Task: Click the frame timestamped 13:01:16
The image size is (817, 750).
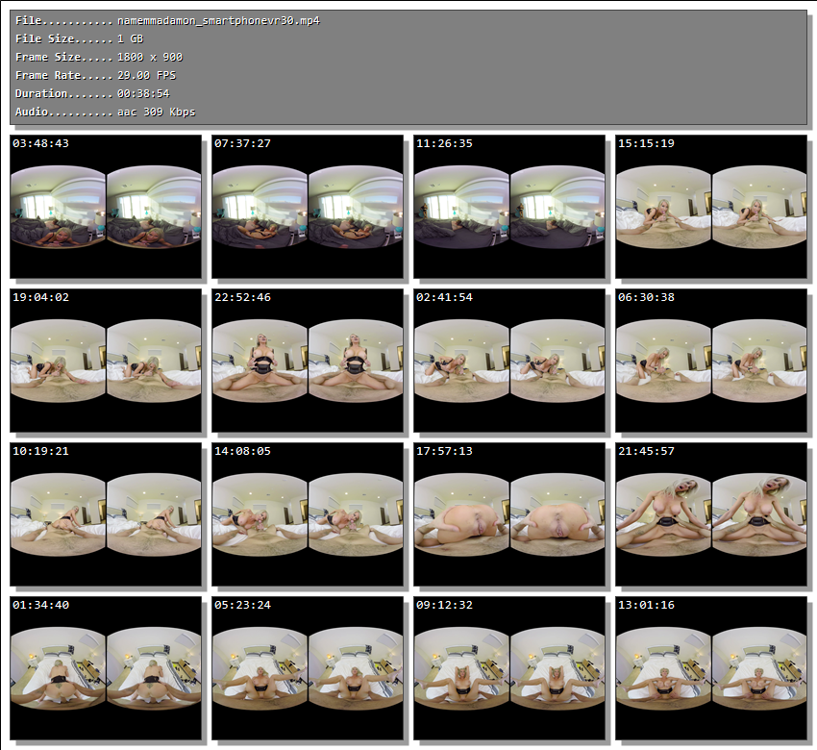Action: [711, 668]
